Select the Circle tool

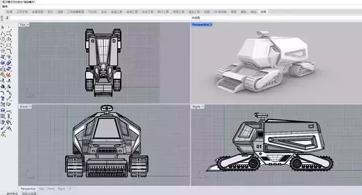[x=3, y=39]
